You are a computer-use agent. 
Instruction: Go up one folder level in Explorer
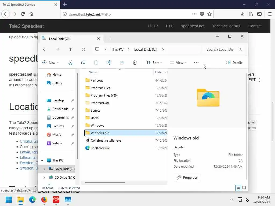point(71,49)
